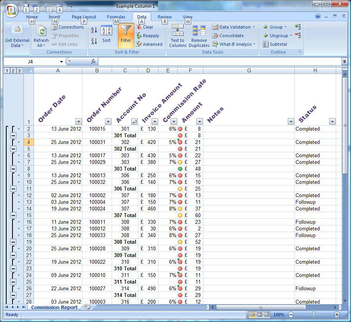Open the Review ribbon tab
This screenshot has width=351, height=322.
coord(165,17)
